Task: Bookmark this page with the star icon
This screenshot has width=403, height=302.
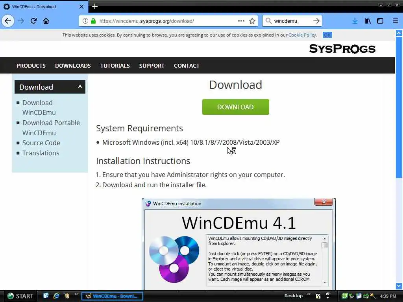Action: 252,21
